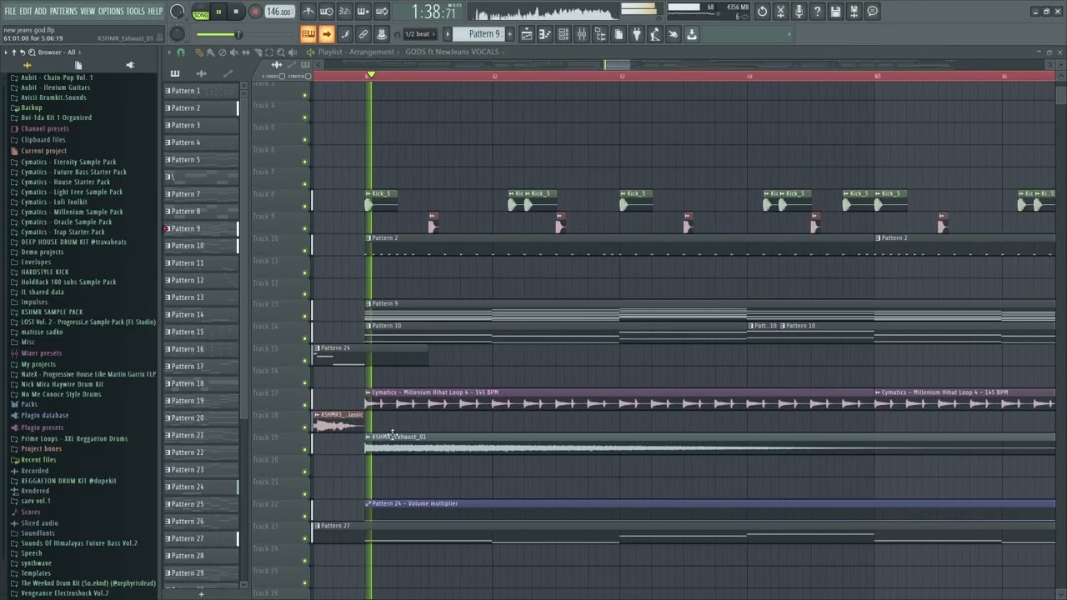Image resolution: width=1067 pixels, height=600 pixels.
Task: Mute Track 22 using its green dot
Action: tap(304, 516)
